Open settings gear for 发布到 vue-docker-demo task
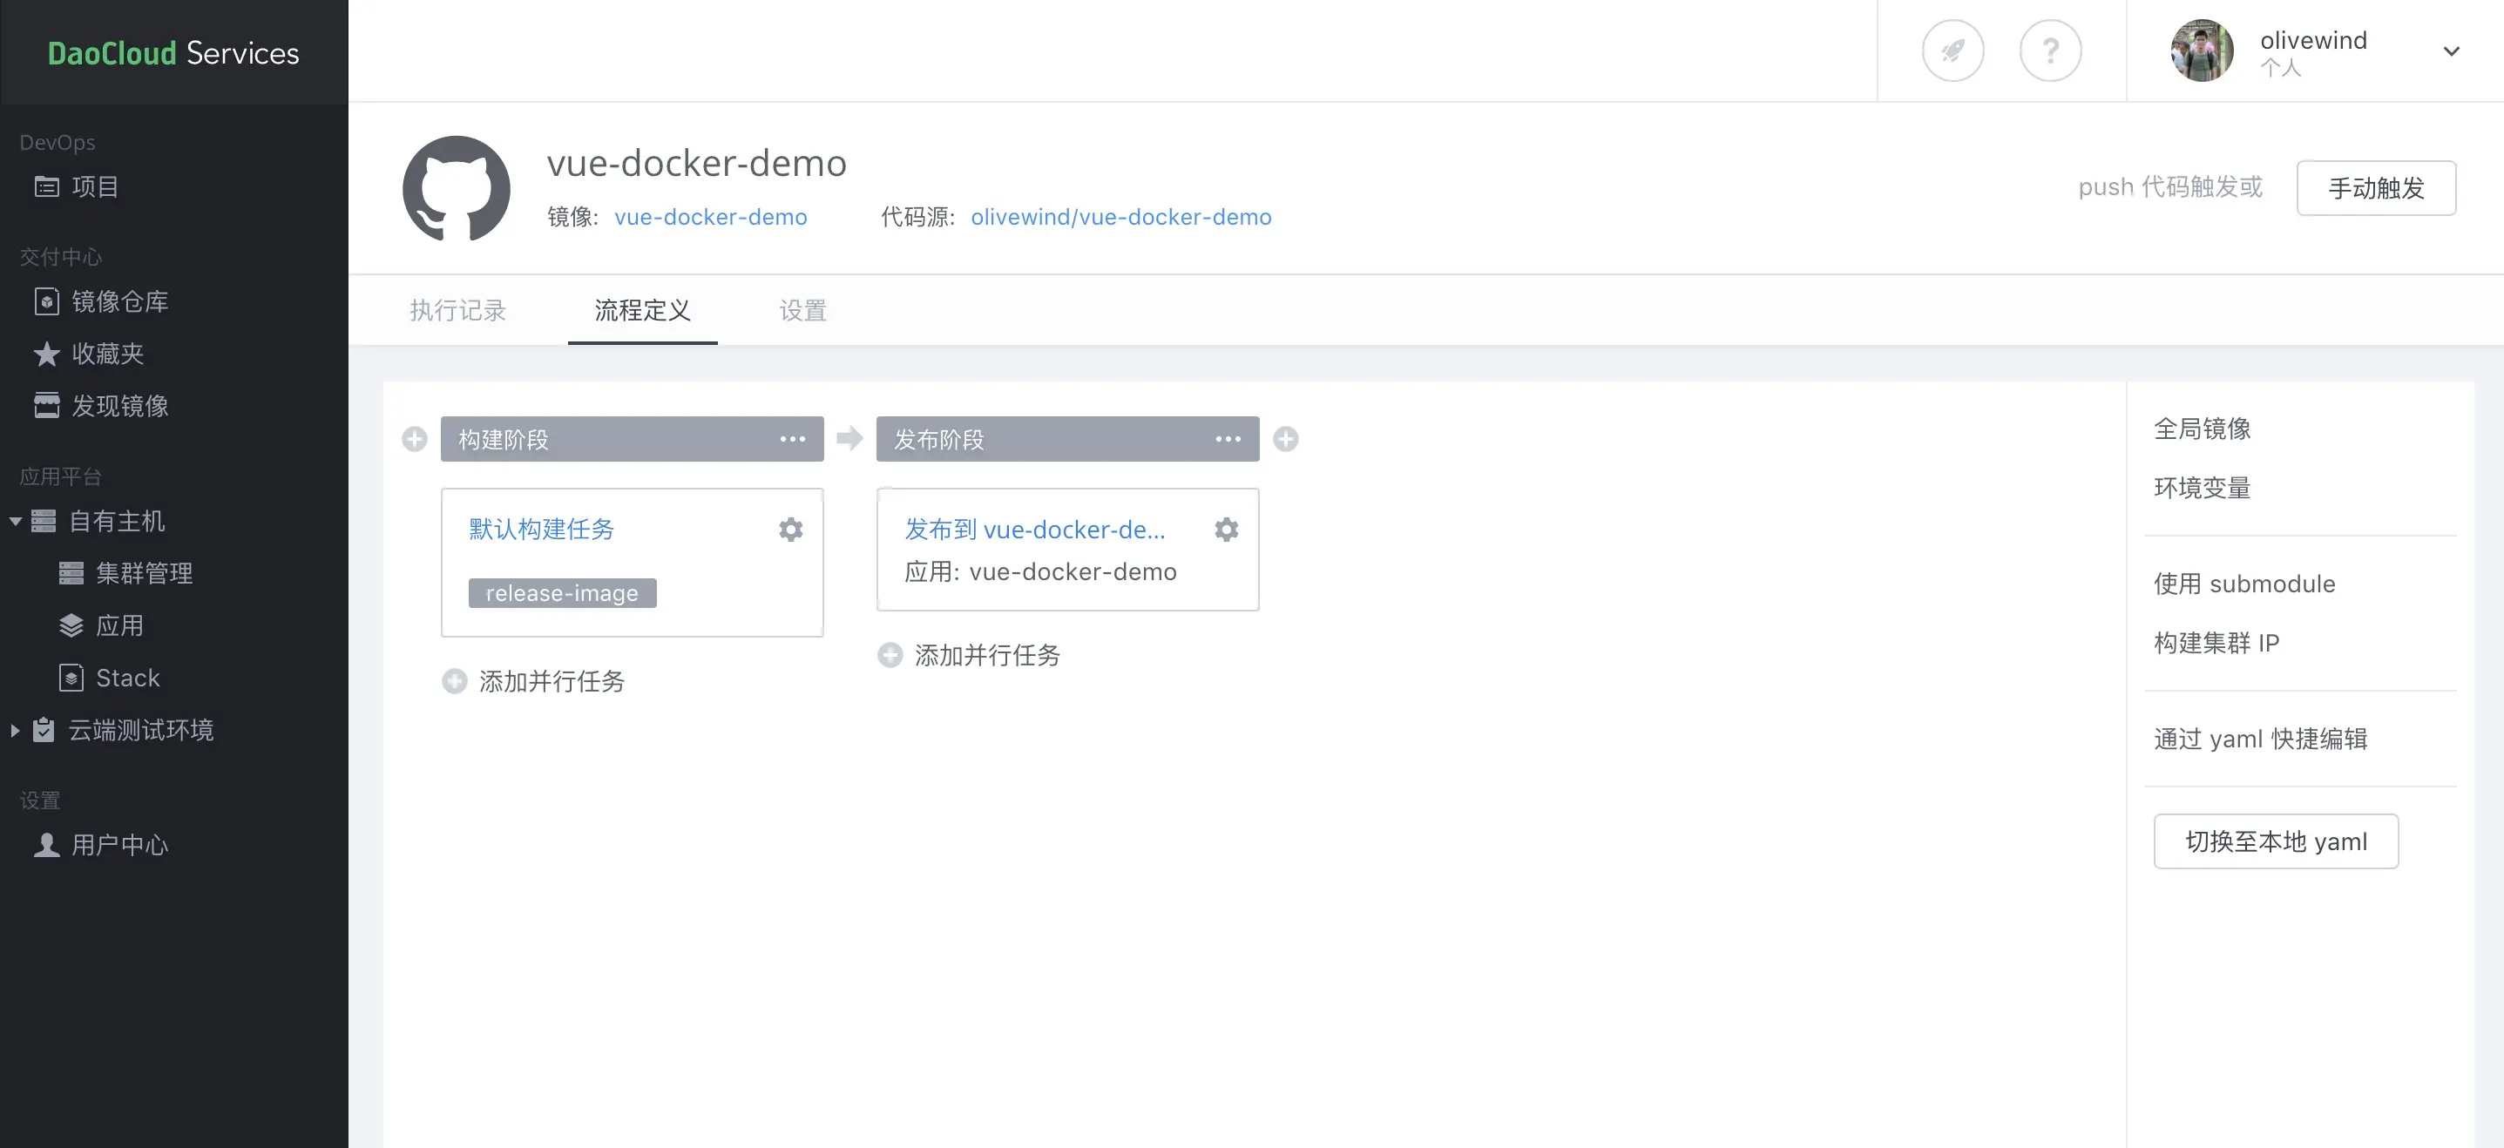 (1227, 530)
